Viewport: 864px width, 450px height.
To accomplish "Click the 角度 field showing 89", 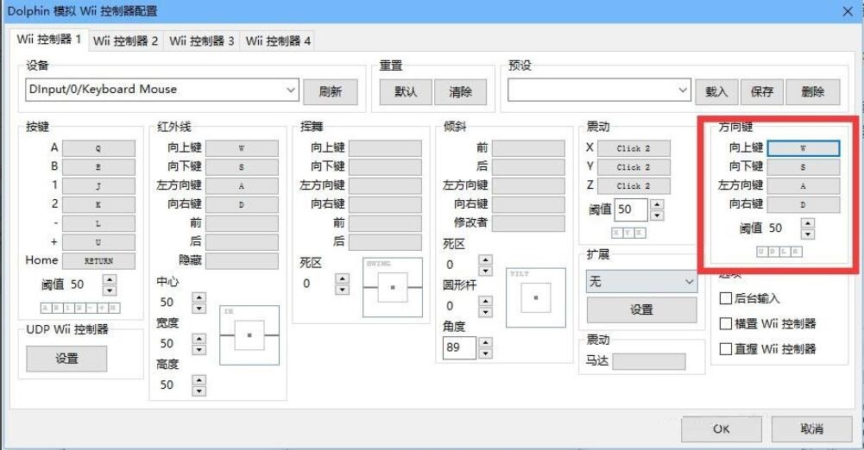I will (459, 347).
